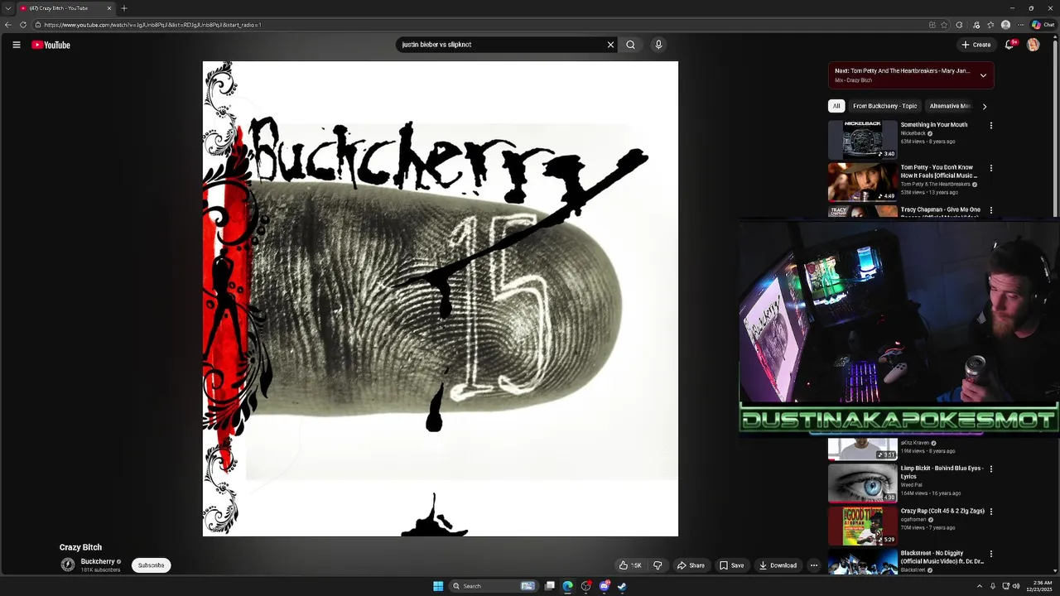Open the tab actions dropdown menu
Screen dimensions: 1060x596
pos(7,8)
